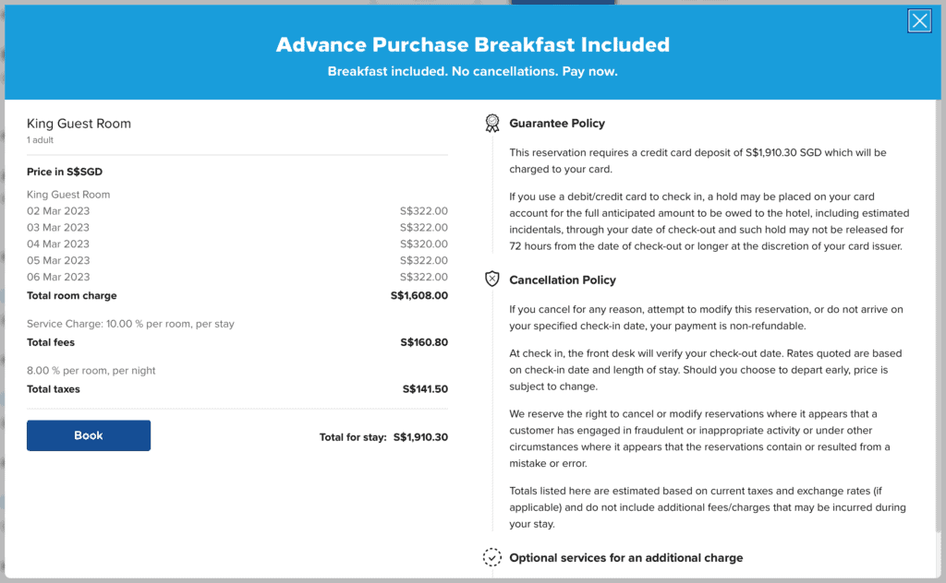Click the Book button
The height and width of the screenshot is (583, 946).
pos(88,434)
